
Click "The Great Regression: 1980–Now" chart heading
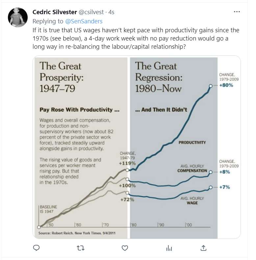(158, 77)
